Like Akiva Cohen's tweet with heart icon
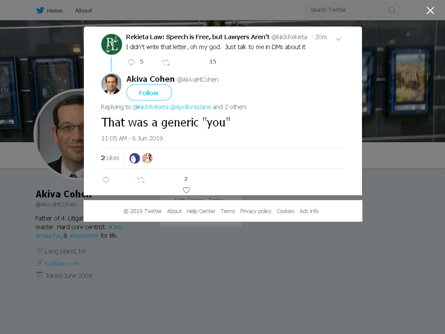The width and height of the screenshot is (445, 334). pos(186,190)
